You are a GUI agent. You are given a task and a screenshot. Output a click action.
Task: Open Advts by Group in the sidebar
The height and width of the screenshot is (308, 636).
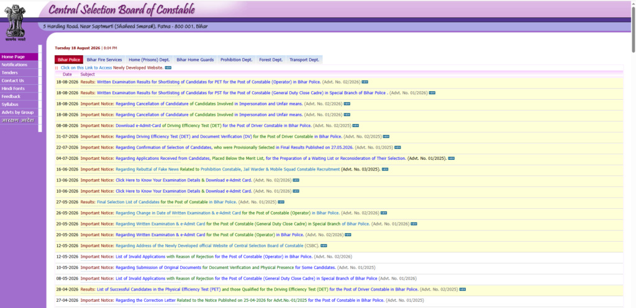pyautogui.click(x=19, y=113)
